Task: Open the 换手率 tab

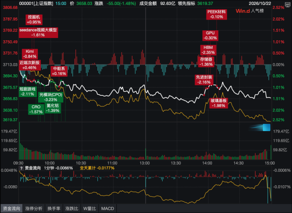Action: coord(54,209)
